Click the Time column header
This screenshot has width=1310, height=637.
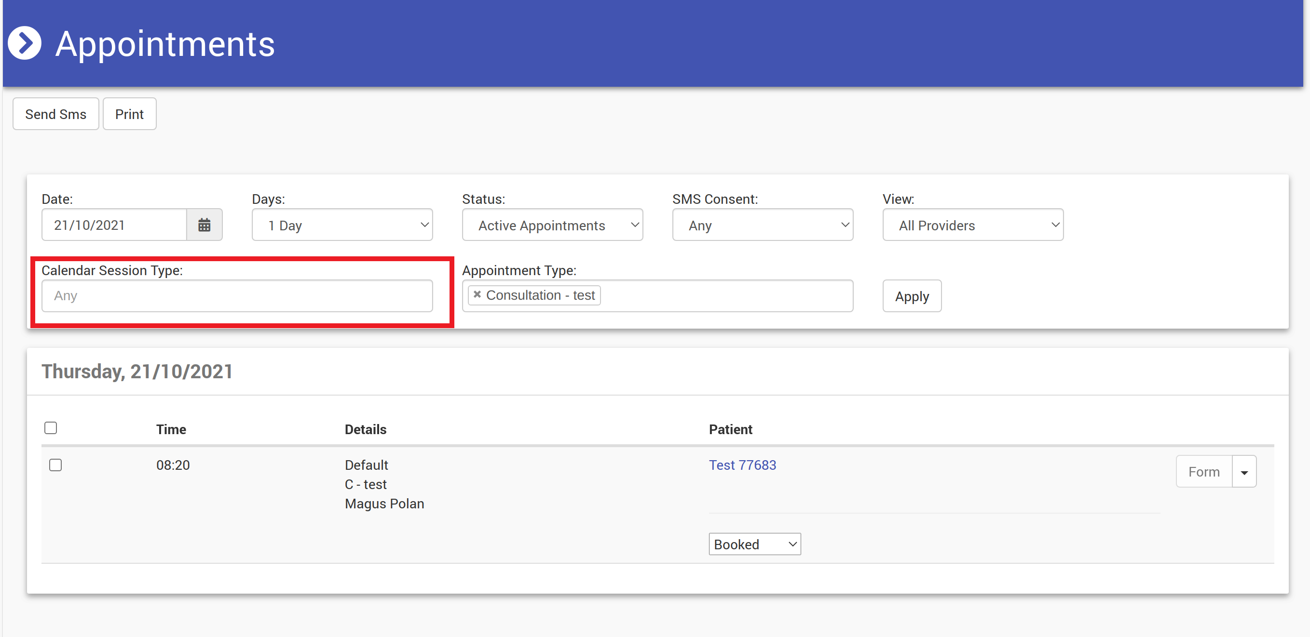pyautogui.click(x=171, y=430)
